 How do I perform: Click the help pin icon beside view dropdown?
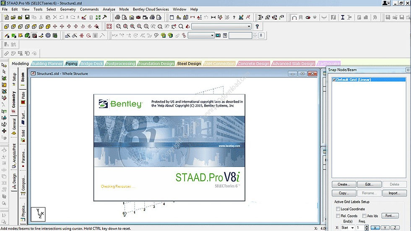[x=257, y=26]
